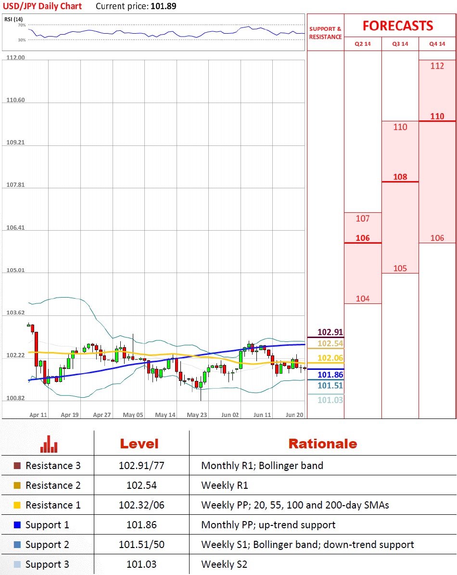Click the SUPPORT & RESISTANCE column header
Image resolution: width=457 pixels, height=575 pixels.
click(x=326, y=33)
